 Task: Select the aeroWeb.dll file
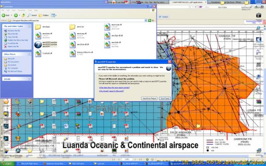[x=113, y=44]
